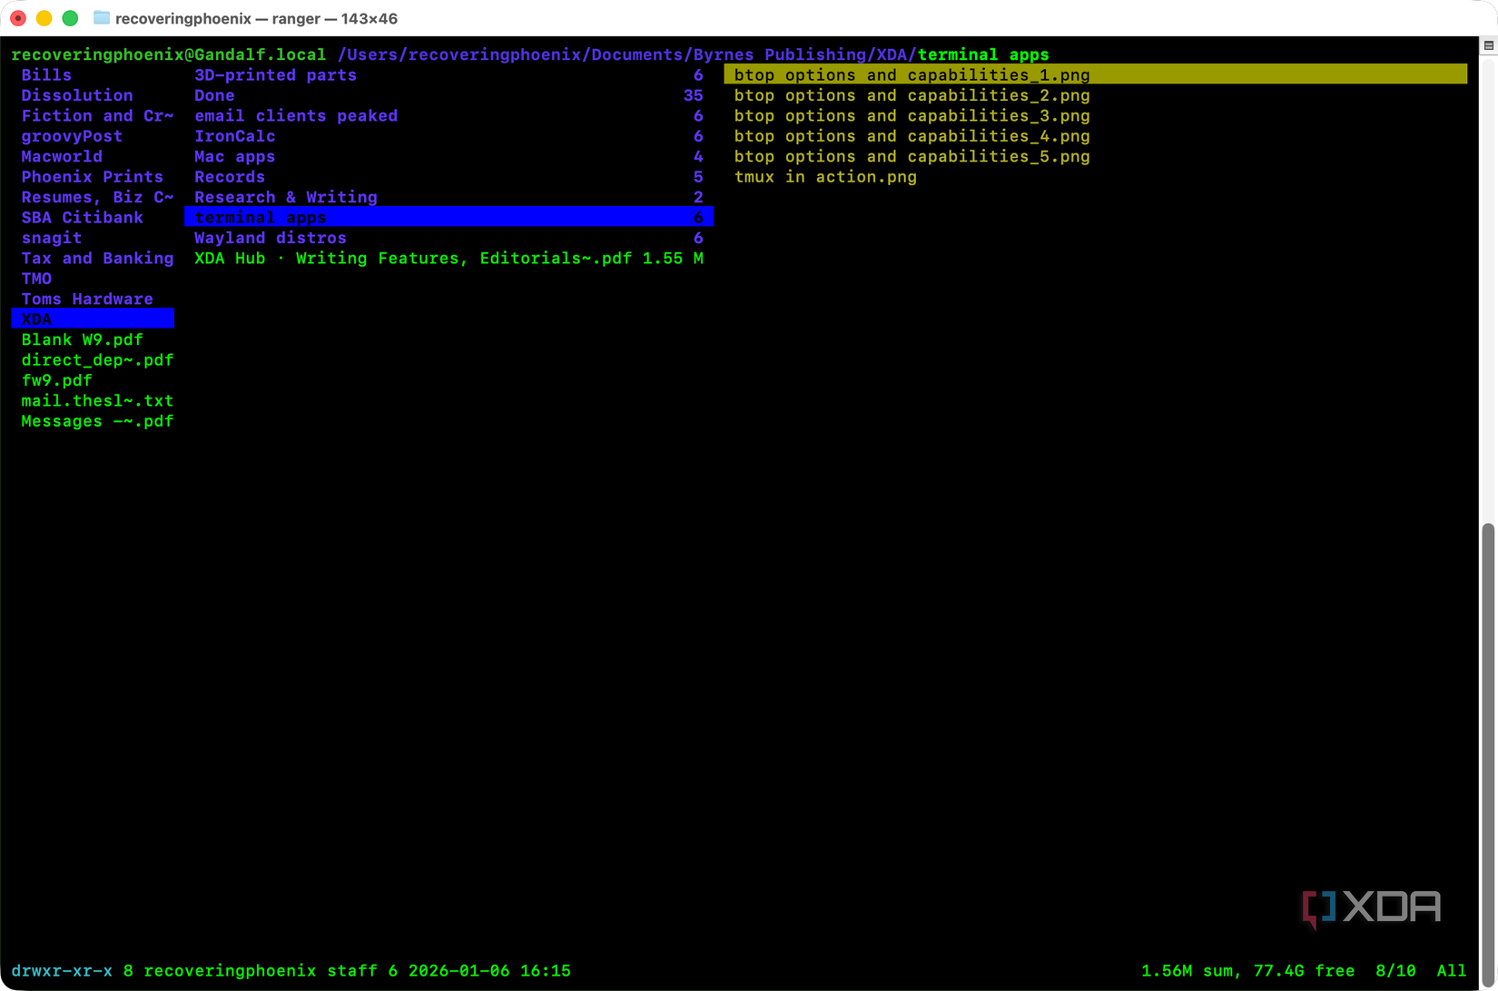Click the recoveringphoenix@Gandalf.local hostname text
Viewport: 1498px width, 991px height.
169,54
